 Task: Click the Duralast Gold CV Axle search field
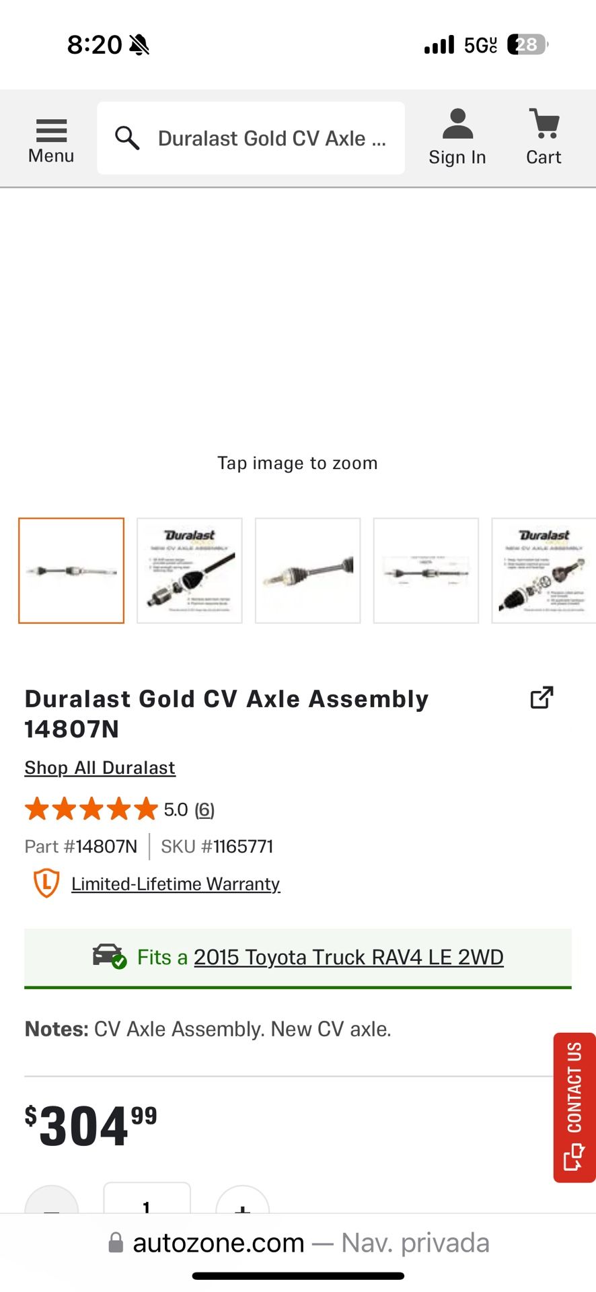(x=272, y=139)
